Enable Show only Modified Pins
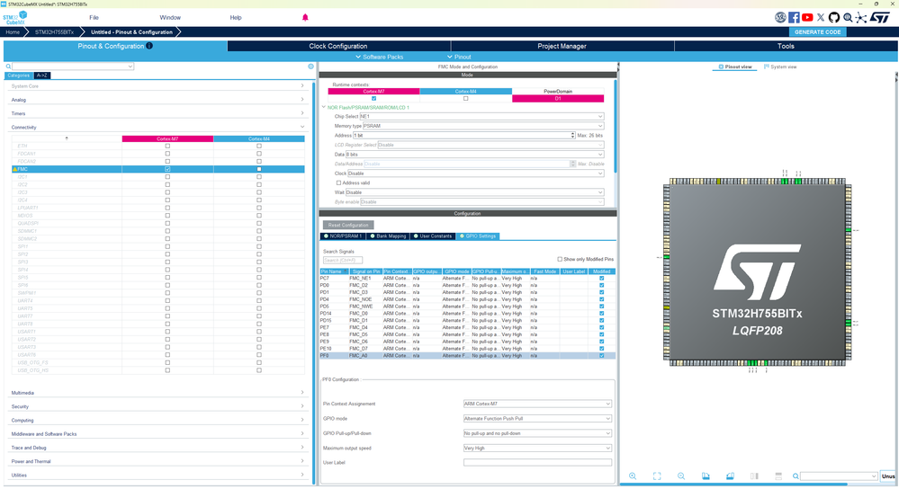This screenshot has width=899, height=489. pyautogui.click(x=560, y=260)
